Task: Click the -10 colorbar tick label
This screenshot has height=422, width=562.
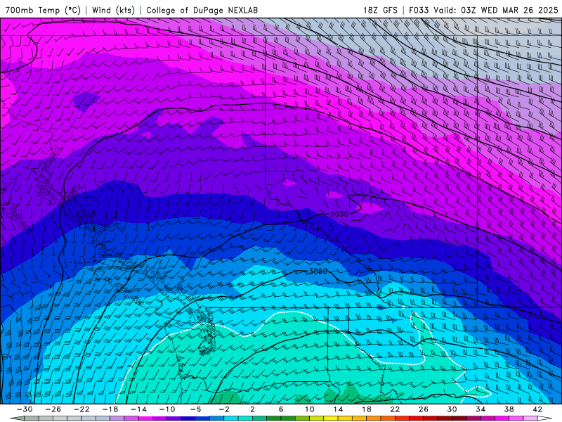Action: pos(166,409)
